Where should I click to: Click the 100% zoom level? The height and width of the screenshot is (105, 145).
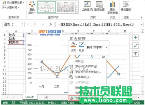137,103
